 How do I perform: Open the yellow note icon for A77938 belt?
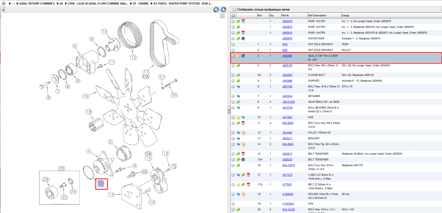pyautogui.click(x=238, y=185)
